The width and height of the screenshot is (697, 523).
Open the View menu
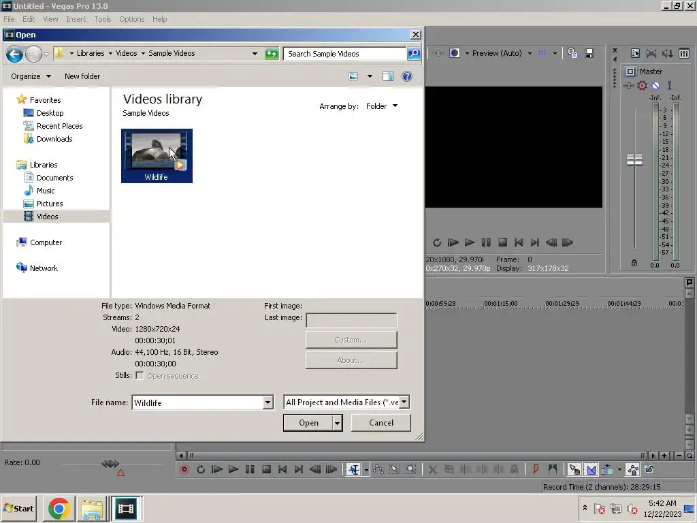pos(50,19)
